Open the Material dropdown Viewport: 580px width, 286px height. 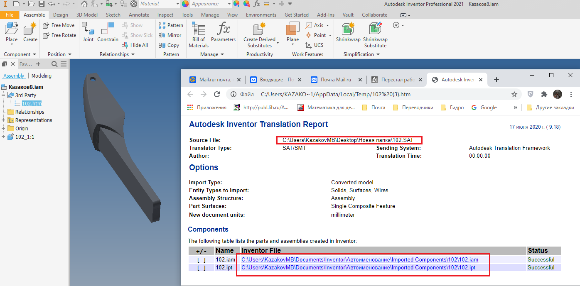[177, 4]
